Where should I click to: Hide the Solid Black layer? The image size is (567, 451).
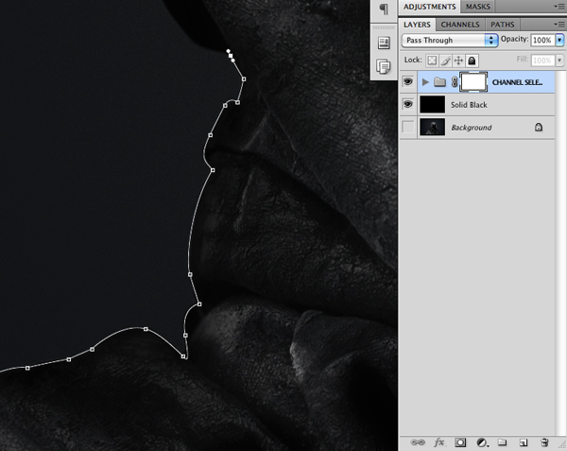(408, 104)
